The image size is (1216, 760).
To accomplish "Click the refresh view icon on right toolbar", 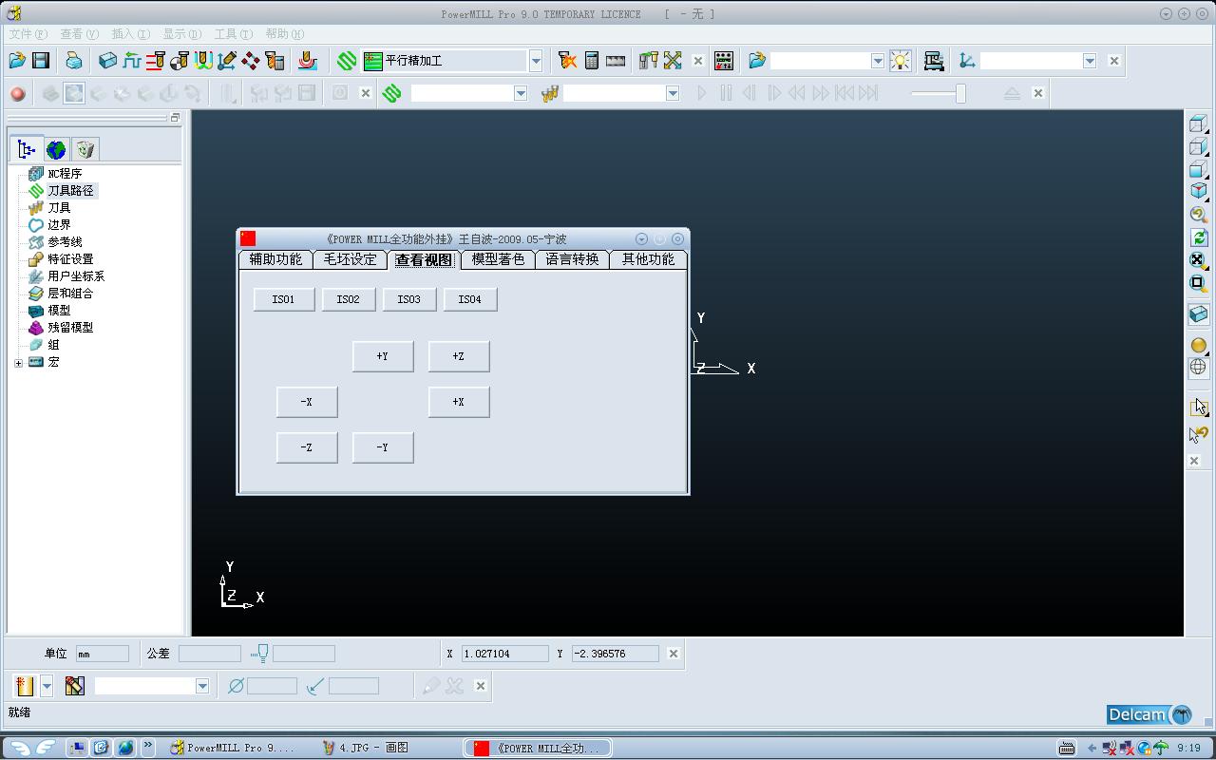I will pos(1198,237).
